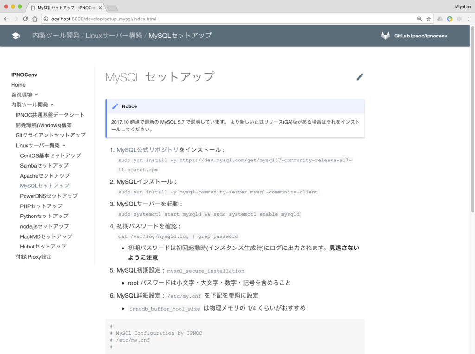Open the Chrome three-dot menu
Image resolution: width=475 pixels, height=354 pixels.
(469, 19)
